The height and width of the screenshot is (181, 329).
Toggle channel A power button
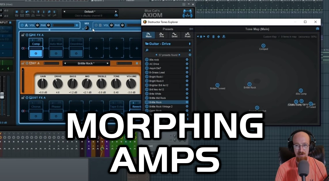22,25
